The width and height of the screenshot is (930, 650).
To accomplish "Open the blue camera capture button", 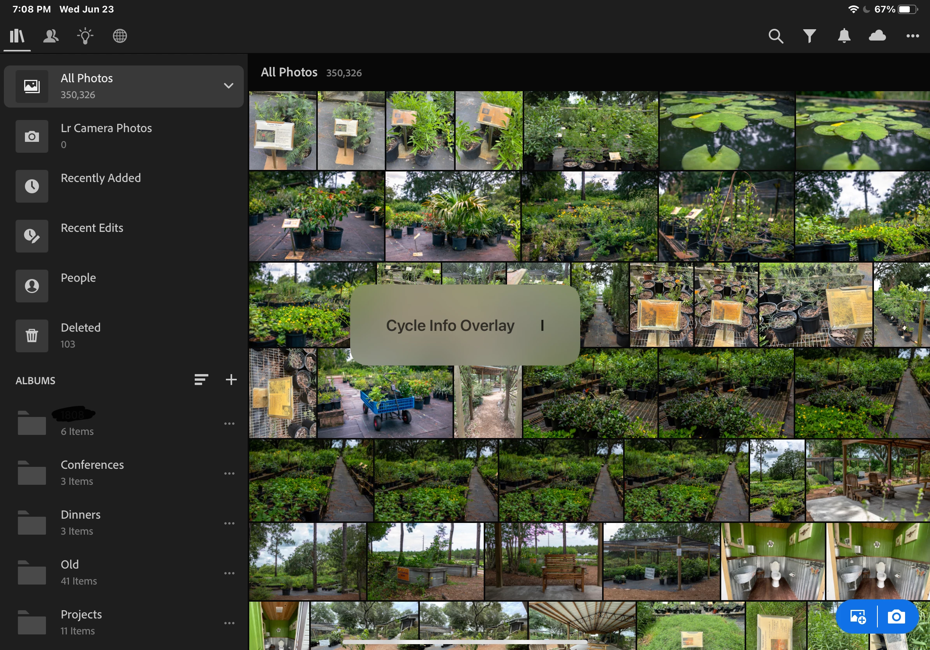I will coord(897,617).
